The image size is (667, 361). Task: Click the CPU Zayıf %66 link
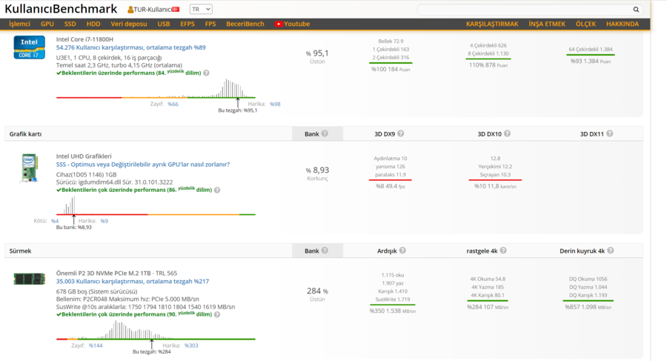click(173, 105)
